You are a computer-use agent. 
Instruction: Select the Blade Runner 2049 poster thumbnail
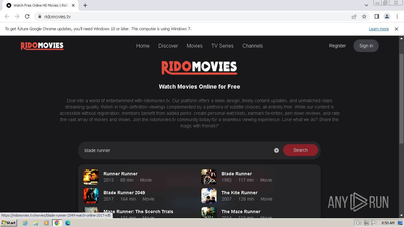click(x=91, y=196)
